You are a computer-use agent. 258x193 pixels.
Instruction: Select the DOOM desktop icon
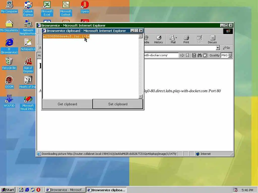pyautogui.click(x=9, y=82)
